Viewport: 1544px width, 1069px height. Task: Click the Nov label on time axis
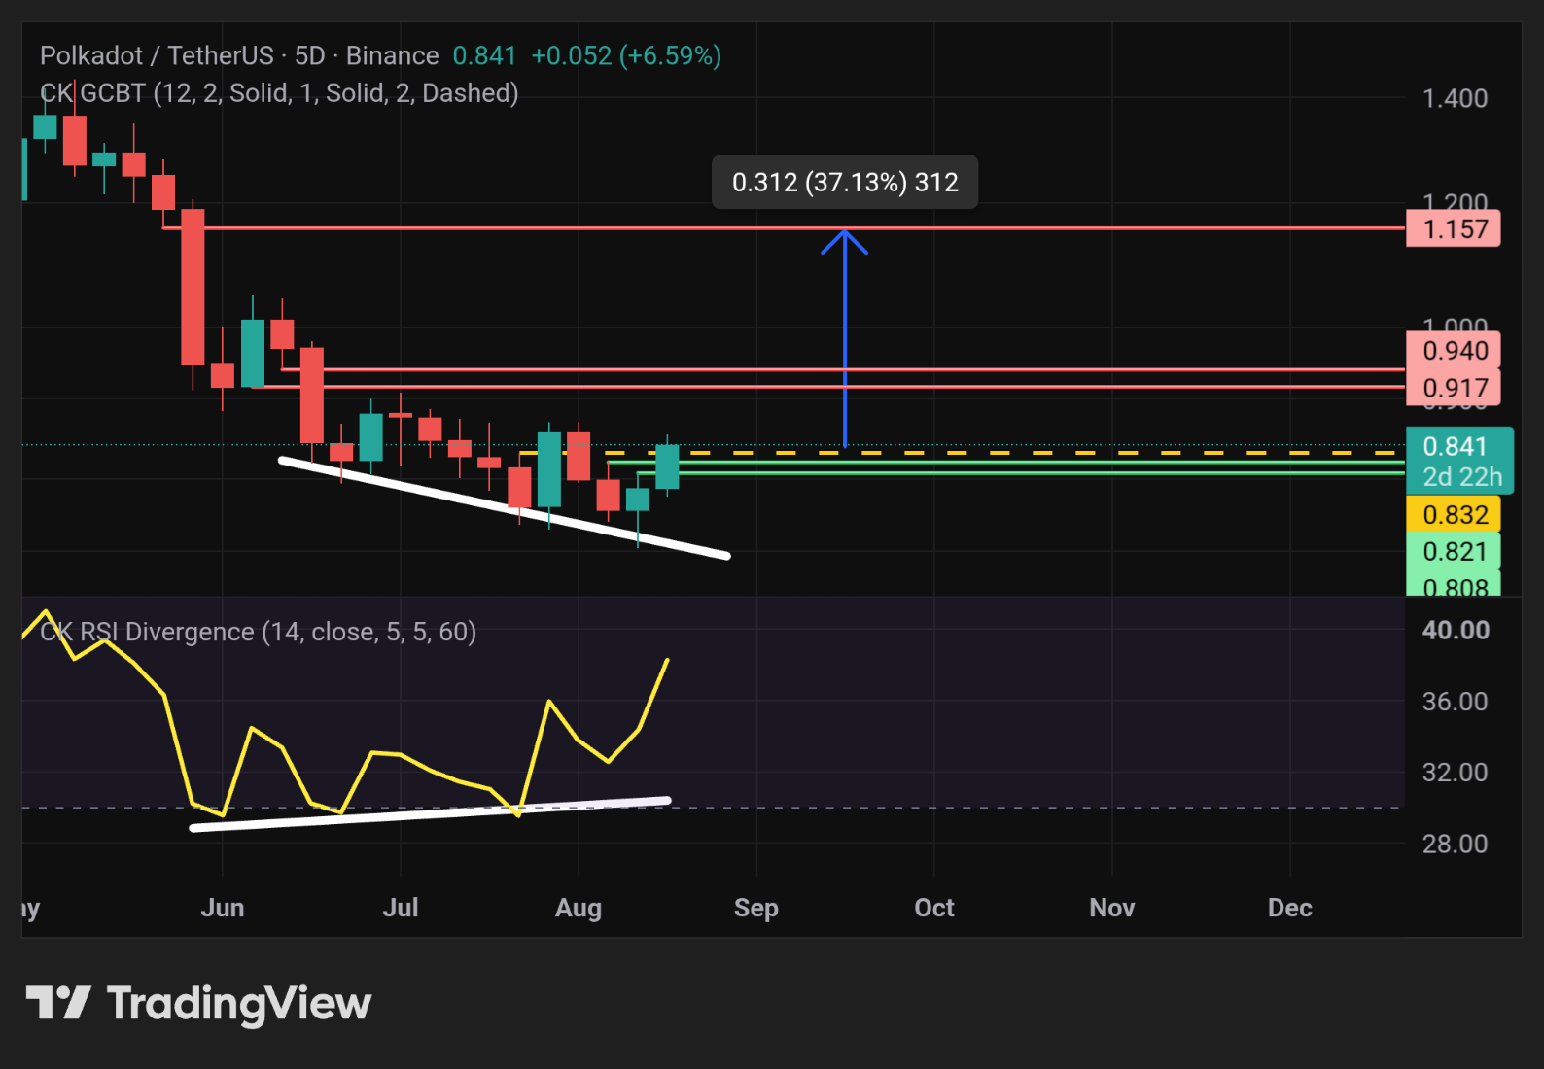(1112, 908)
